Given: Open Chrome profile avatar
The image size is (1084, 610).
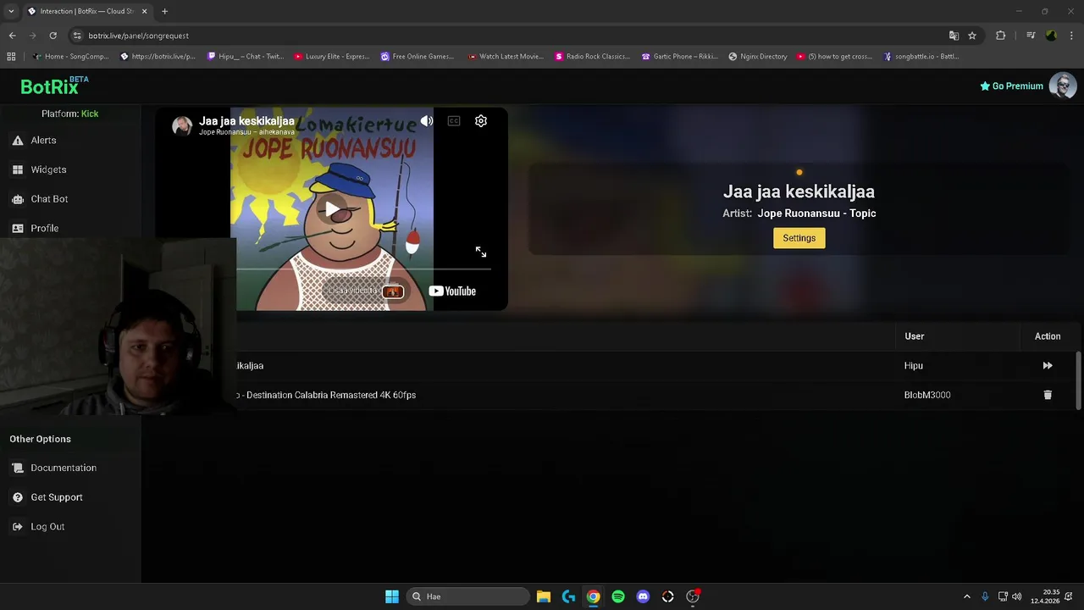Looking at the screenshot, I should (x=1051, y=36).
